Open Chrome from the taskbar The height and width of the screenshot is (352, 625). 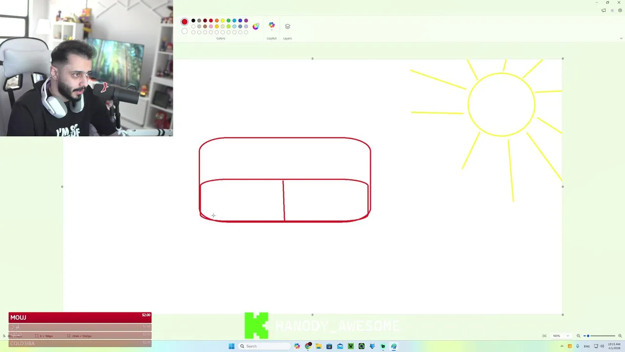(x=308, y=346)
